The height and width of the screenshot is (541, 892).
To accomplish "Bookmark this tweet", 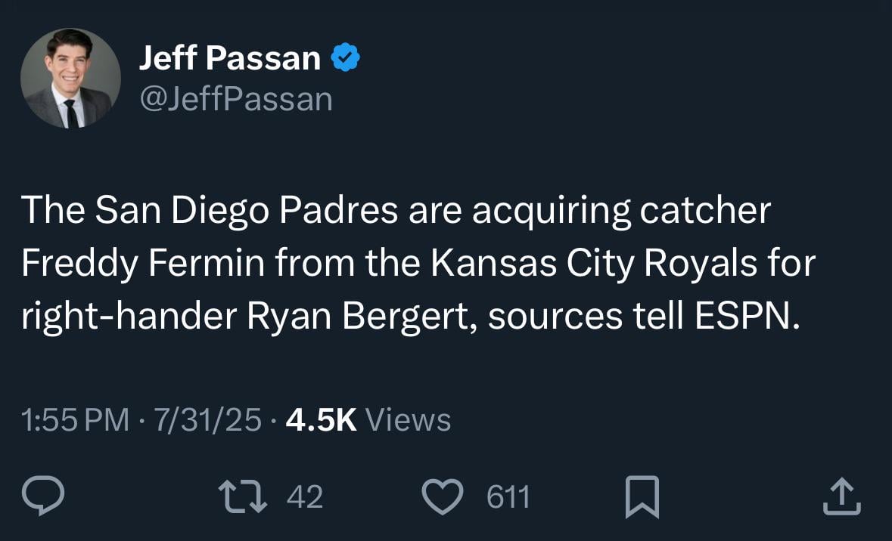I will 642,497.
